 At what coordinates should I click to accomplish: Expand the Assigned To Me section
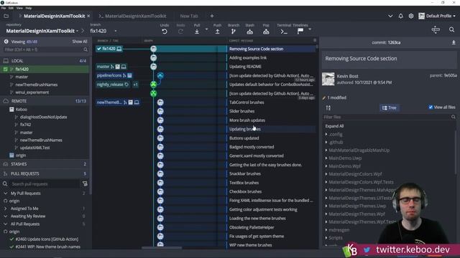(x=6, y=209)
